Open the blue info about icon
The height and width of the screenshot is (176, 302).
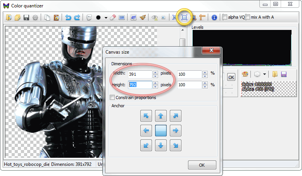tap(214, 17)
